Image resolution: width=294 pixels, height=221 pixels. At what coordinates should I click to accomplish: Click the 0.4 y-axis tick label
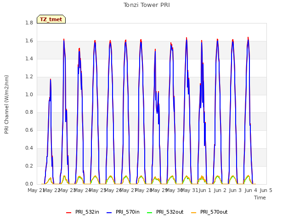(x=29, y=148)
